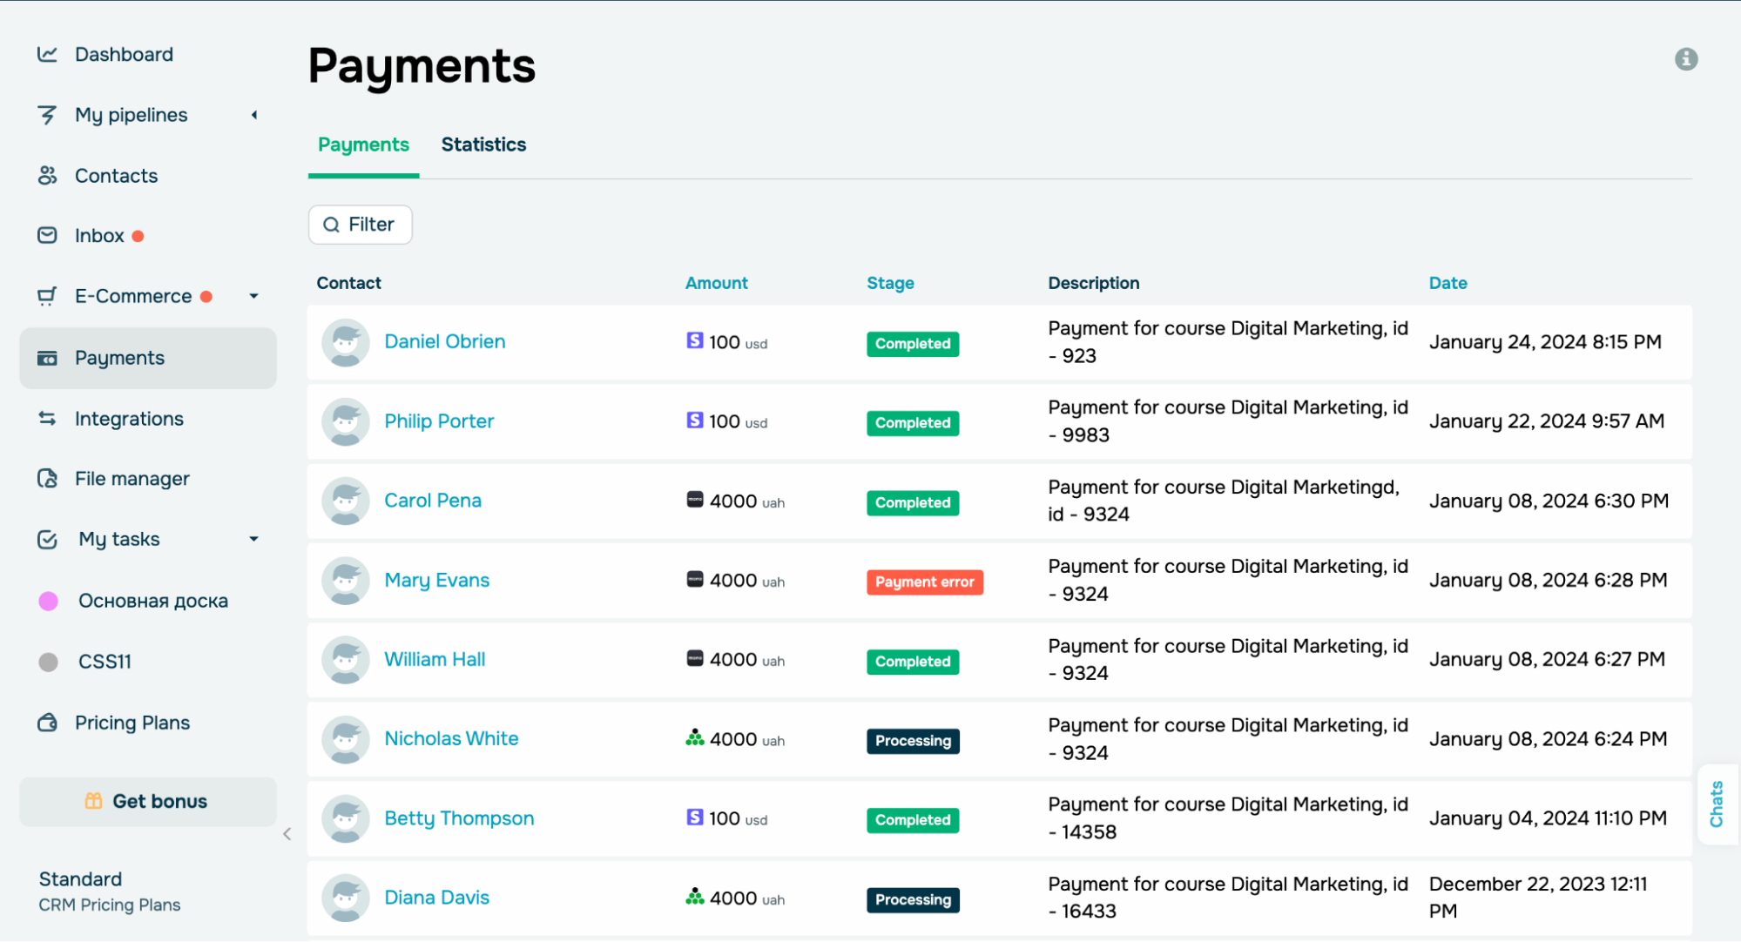Click the Get bonus button
This screenshot has width=1741, height=942.
pos(147,801)
